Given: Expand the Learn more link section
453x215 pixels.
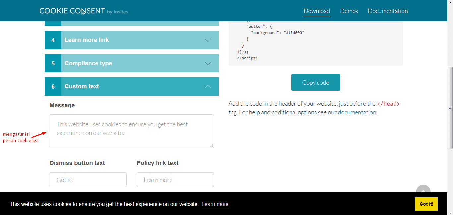Looking at the screenshot, I should 132,40.
